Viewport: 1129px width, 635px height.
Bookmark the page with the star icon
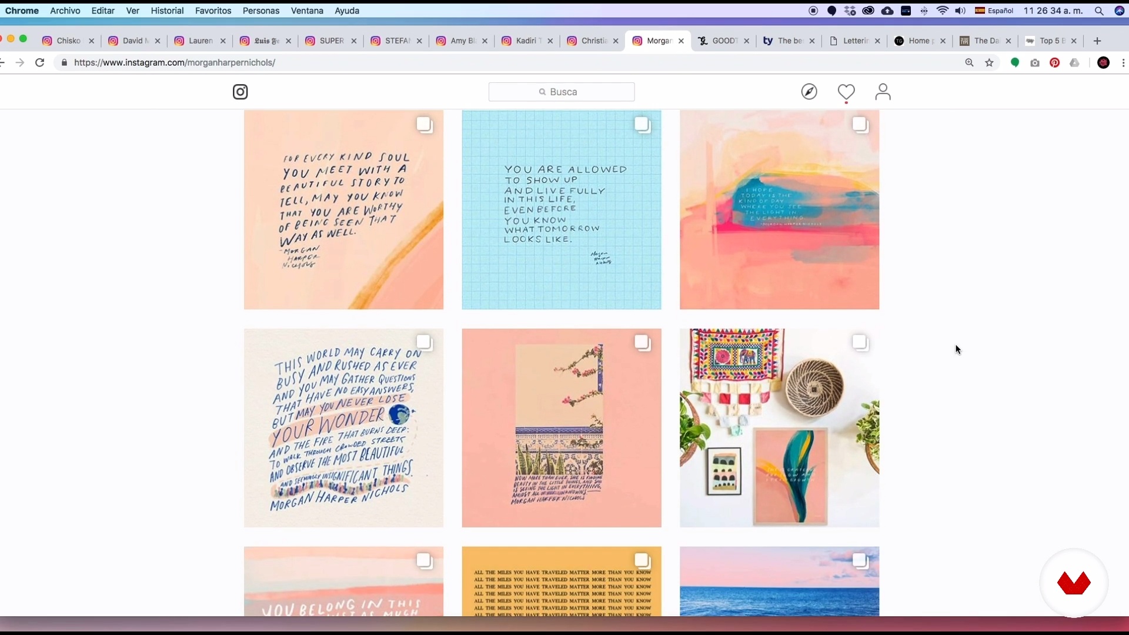989,62
